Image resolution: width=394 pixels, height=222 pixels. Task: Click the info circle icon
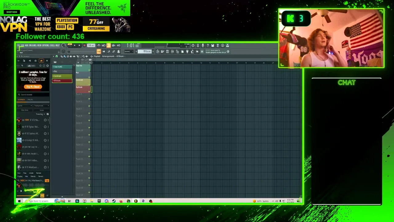click(223, 45)
